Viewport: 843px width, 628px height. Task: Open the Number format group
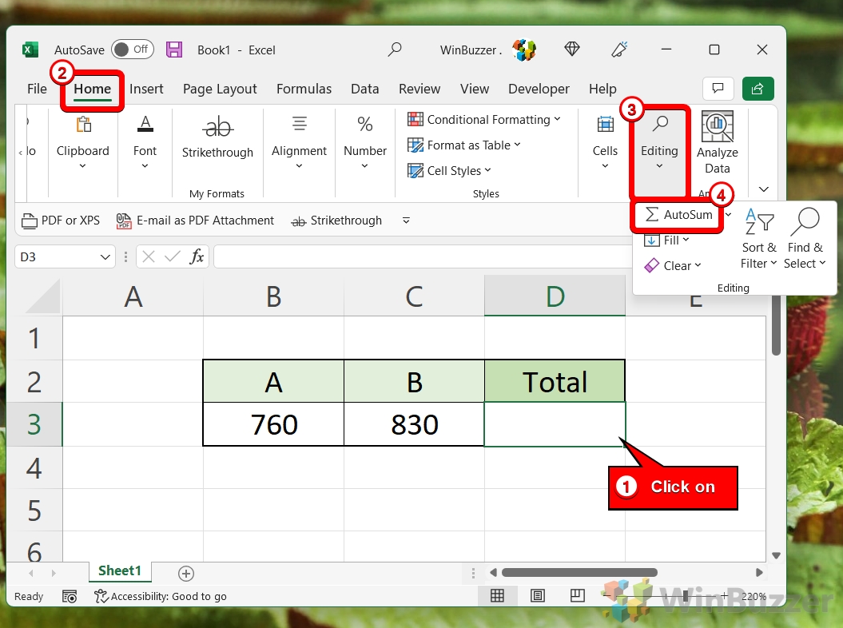[365, 142]
